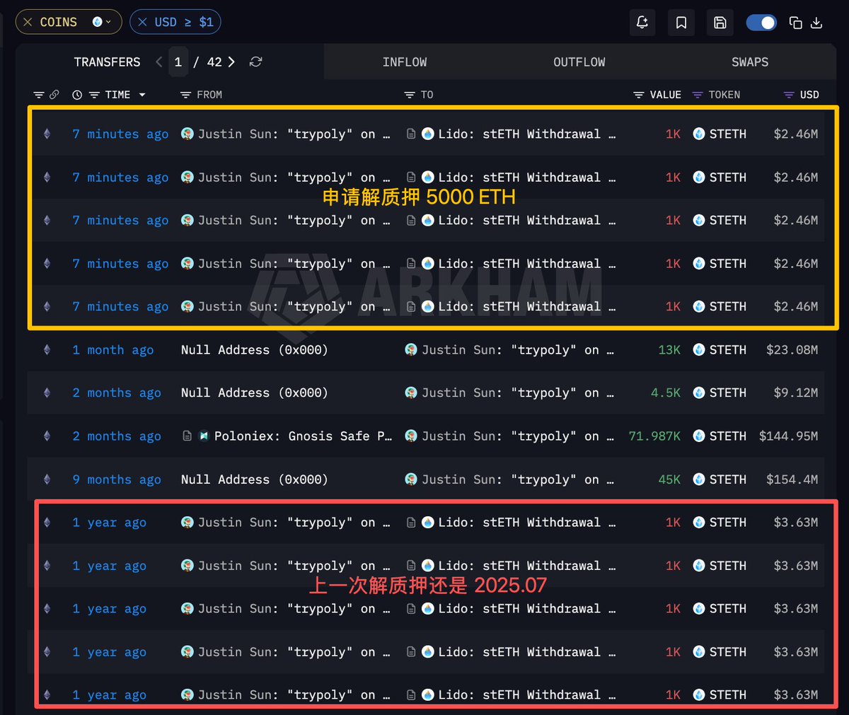Switch to the SWAPS tab

[x=750, y=62]
